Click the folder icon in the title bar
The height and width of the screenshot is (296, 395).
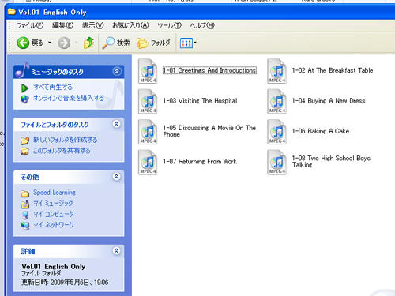[11, 12]
